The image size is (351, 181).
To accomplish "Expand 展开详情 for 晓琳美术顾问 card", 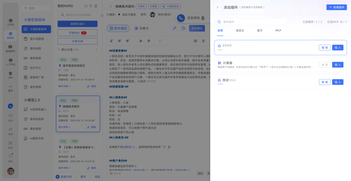I will tap(64, 127).
